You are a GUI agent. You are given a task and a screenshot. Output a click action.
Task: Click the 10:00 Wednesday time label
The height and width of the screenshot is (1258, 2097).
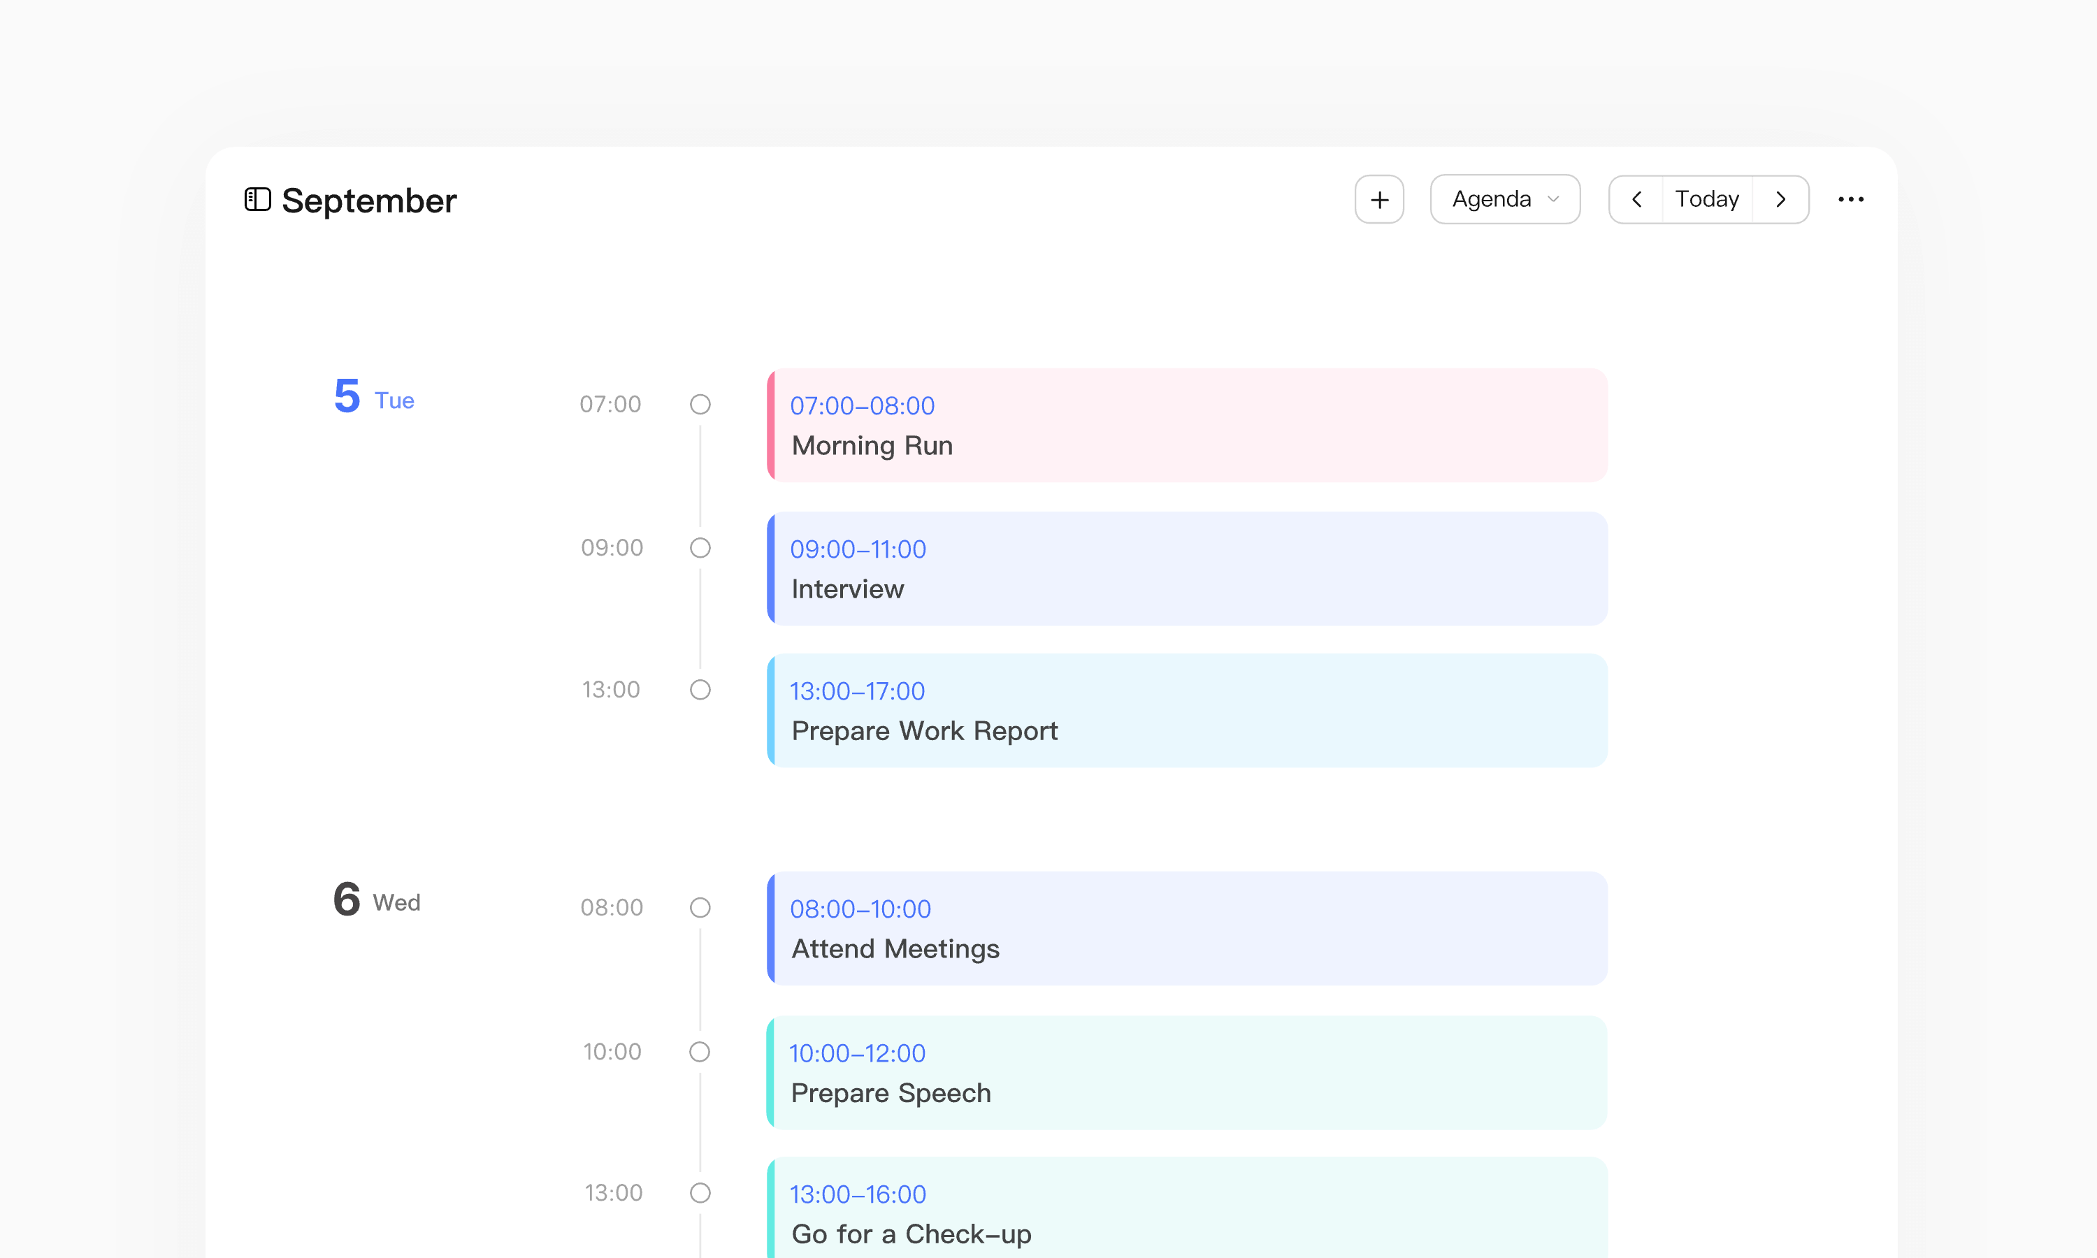[611, 1052]
